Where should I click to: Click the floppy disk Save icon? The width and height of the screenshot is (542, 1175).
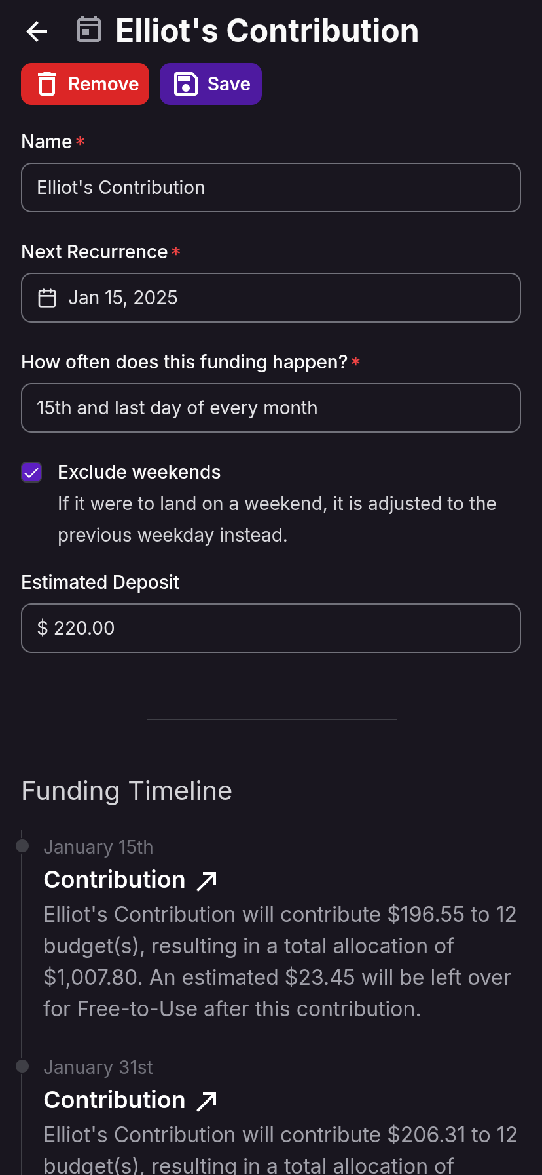pyautogui.click(x=185, y=84)
